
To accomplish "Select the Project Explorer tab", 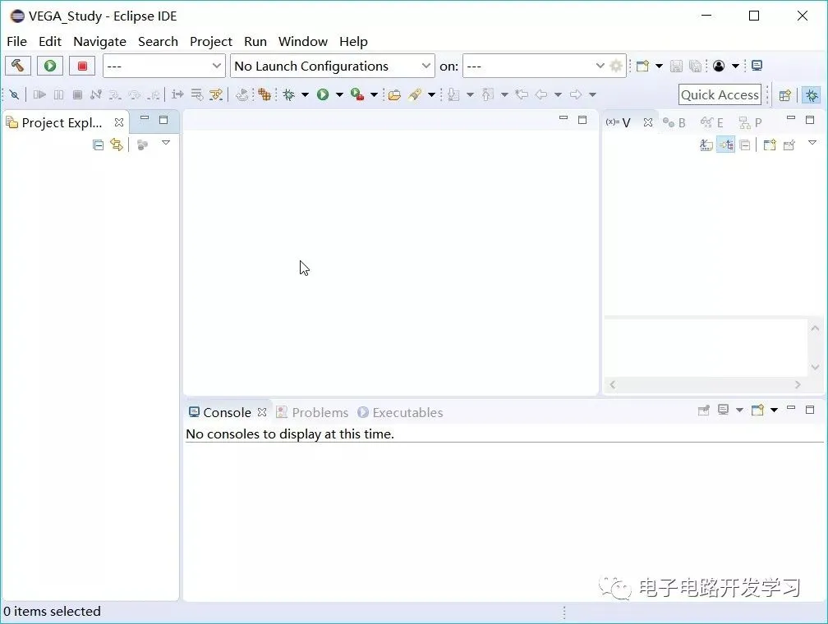I will (62, 122).
